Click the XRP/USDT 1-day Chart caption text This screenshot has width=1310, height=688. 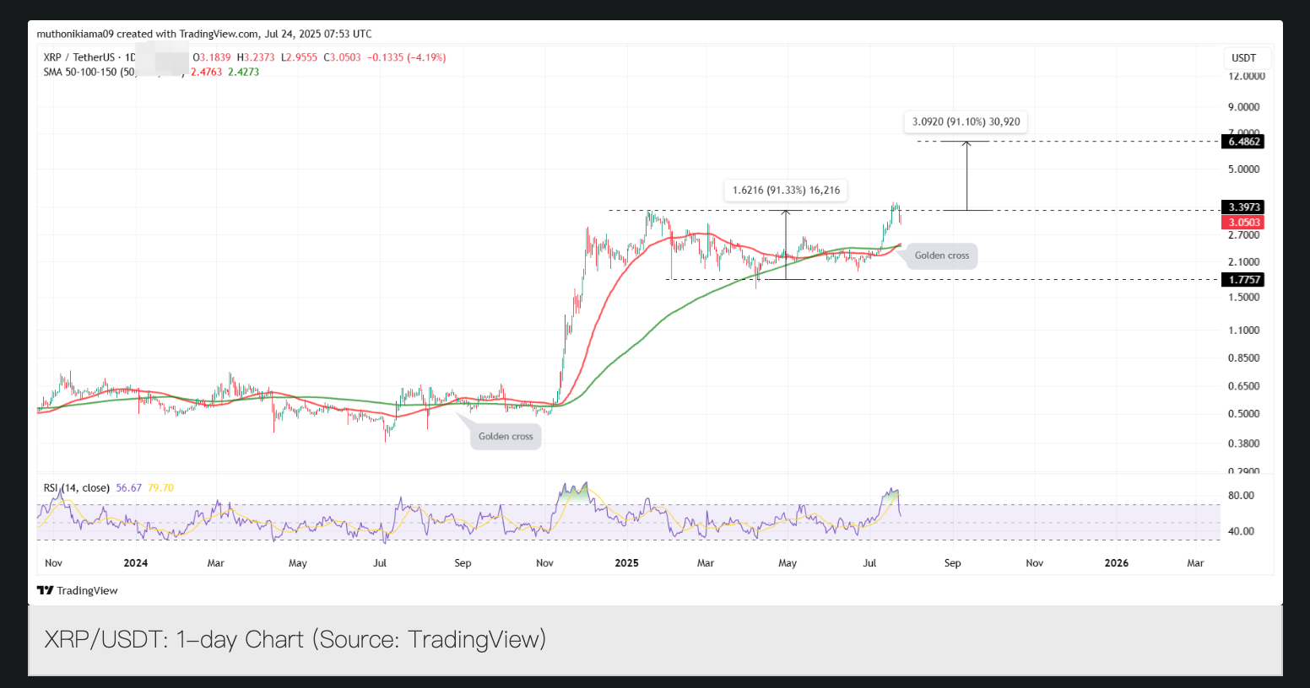[x=295, y=639]
